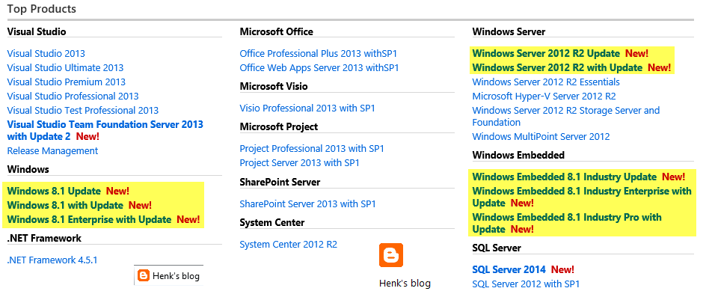Open Windows Server 2012 R2 Storage Server link
This screenshot has height=303, width=709.
click(x=565, y=116)
